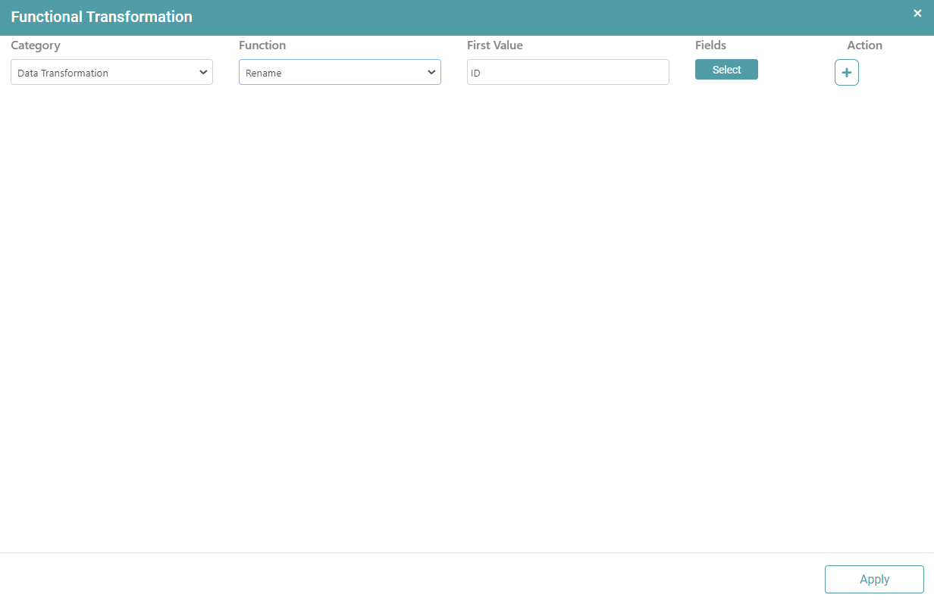Open the Category dropdown
Image resolution: width=934 pixels, height=604 pixels.
point(111,73)
